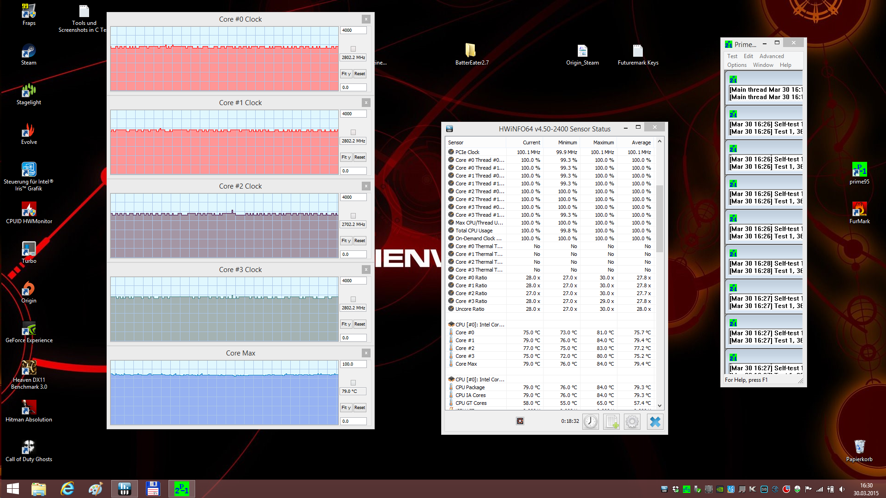This screenshot has width=886, height=498.
Task: Click the sensor list scroll-down arrow
Action: click(659, 406)
